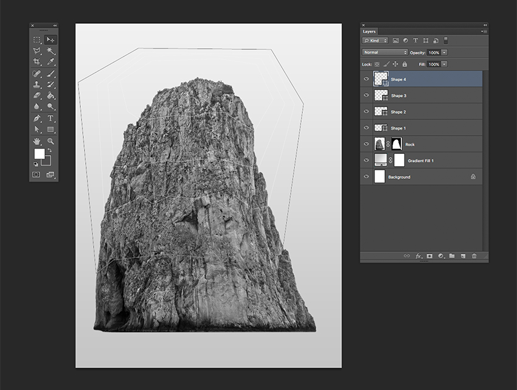Hide the Shape 2 layer

tap(366, 111)
